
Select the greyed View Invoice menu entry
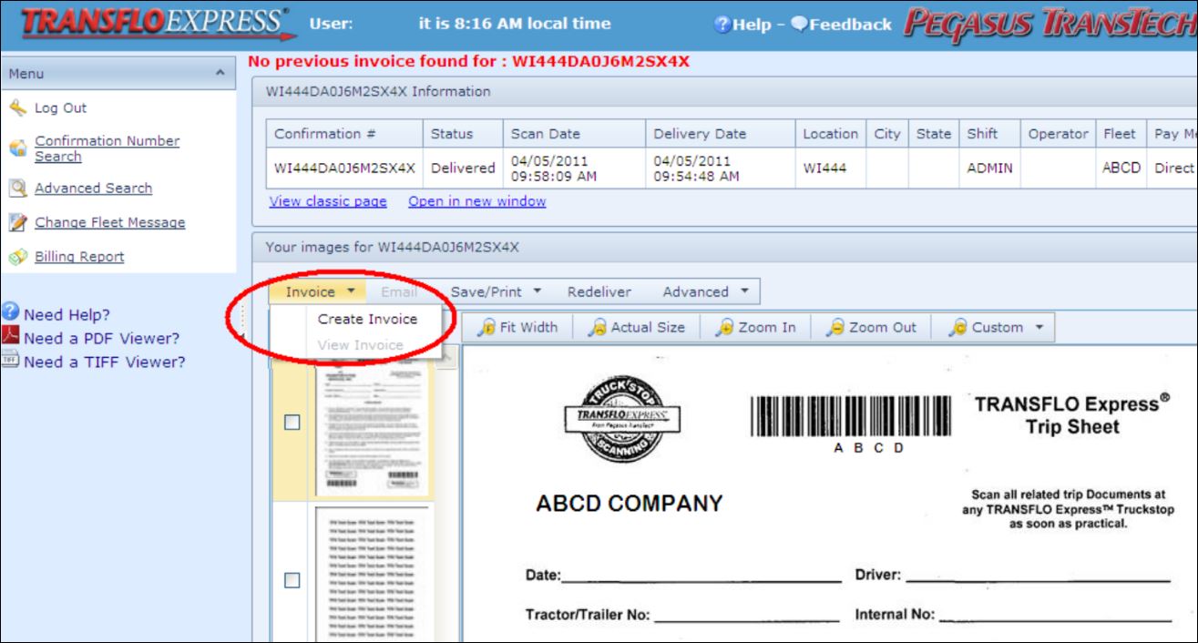coord(360,345)
